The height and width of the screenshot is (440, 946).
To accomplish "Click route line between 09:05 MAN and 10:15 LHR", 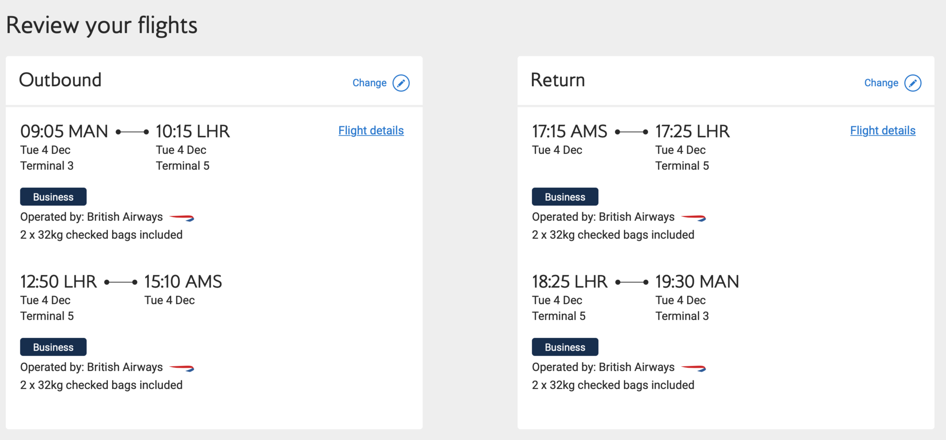I will pos(132,132).
